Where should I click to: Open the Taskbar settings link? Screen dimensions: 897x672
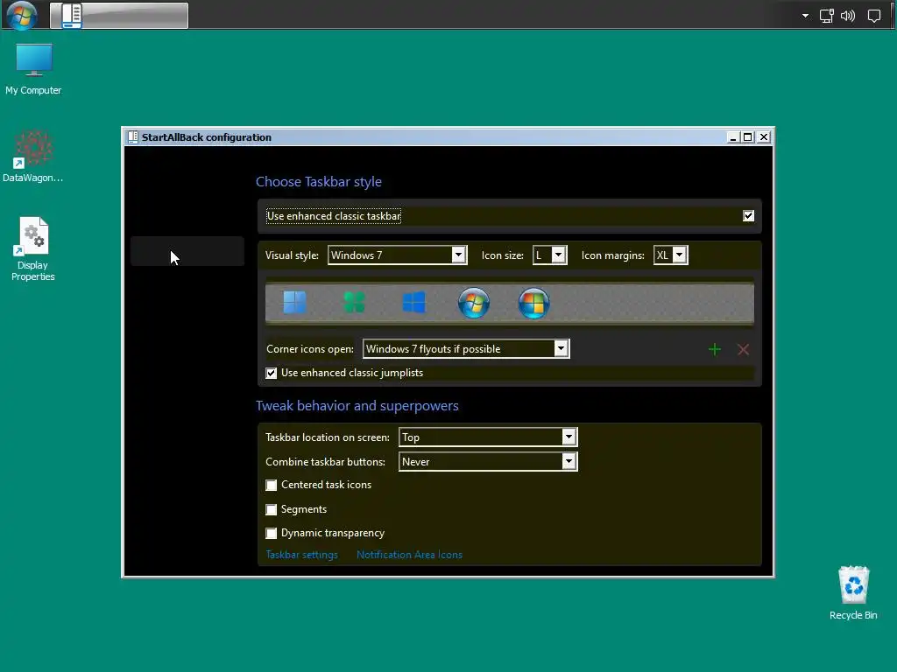(x=301, y=555)
